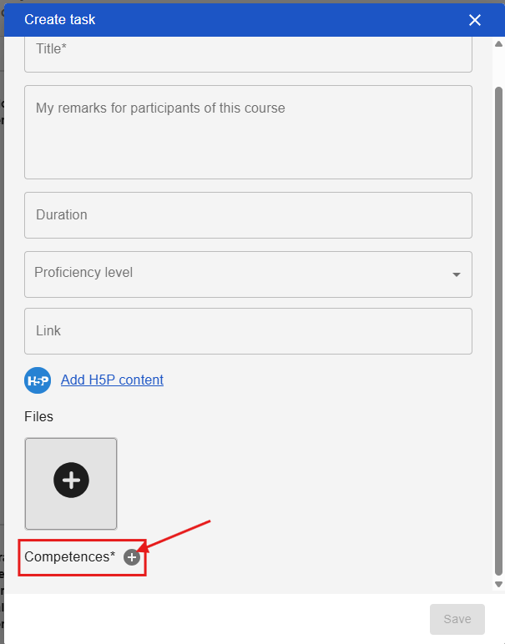Click the blue H5P logo icon

[38, 380]
